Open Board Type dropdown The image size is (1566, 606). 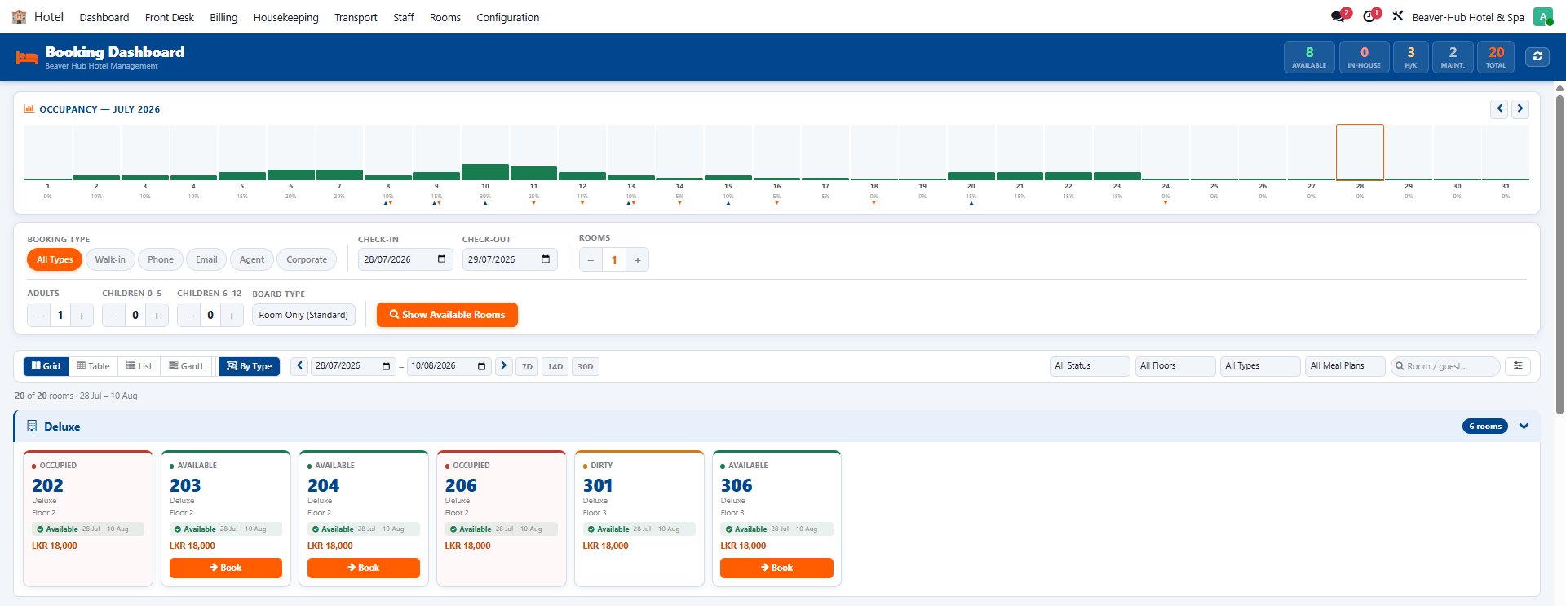[x=303, y=315]
